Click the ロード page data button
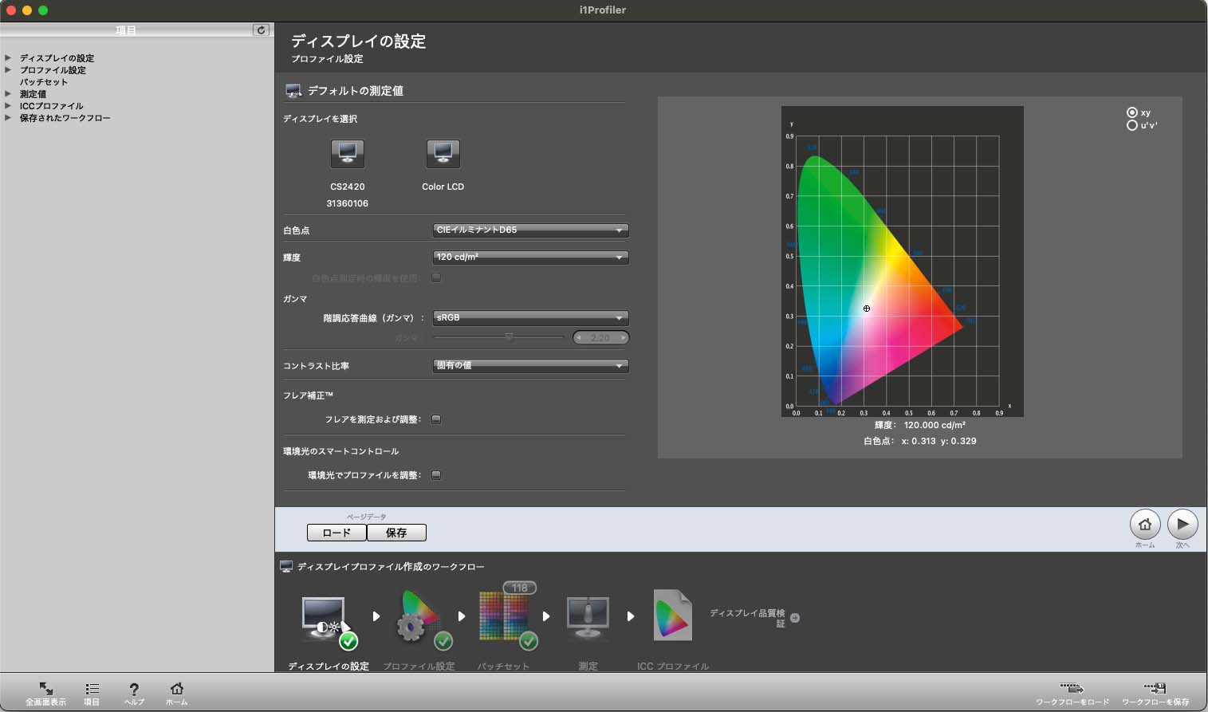 click(x=336, y=533)
